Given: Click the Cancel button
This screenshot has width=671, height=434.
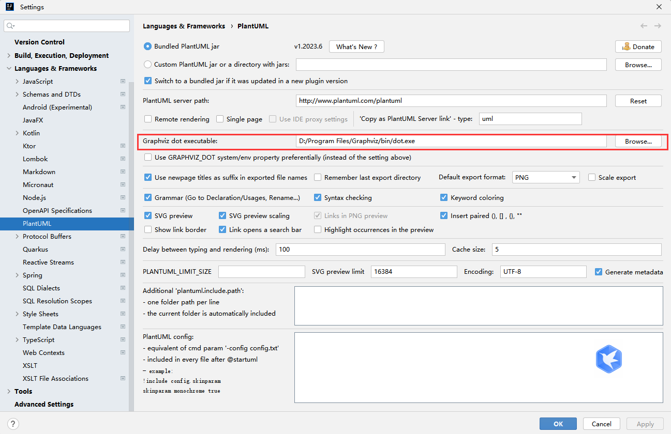Looking at the screenshot, I should 602,424.
